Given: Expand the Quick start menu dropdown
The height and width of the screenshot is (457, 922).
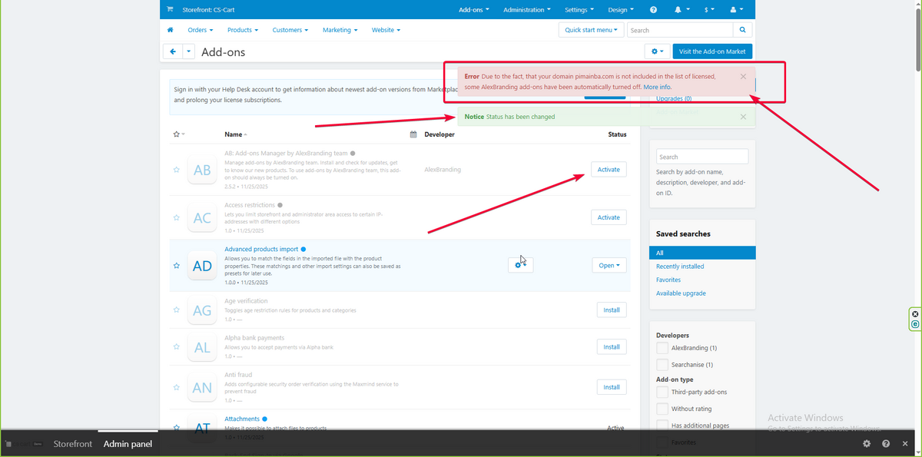Looking at the screenshot, I should click(591, 30).
